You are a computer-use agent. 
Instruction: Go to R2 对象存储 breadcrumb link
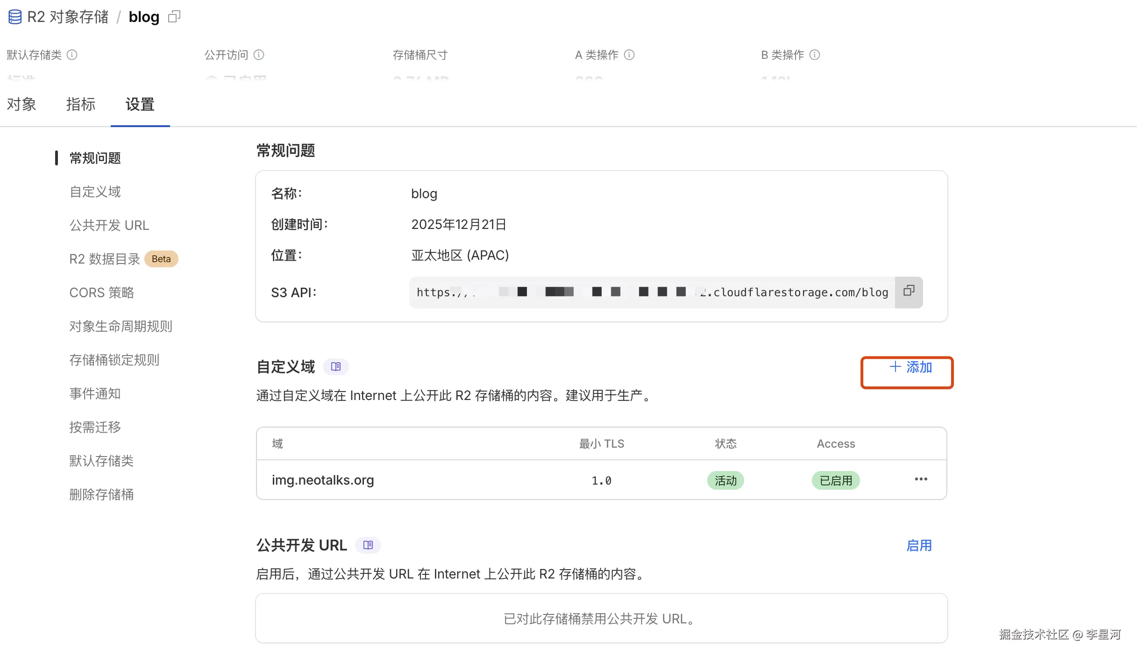click(68, 17)
